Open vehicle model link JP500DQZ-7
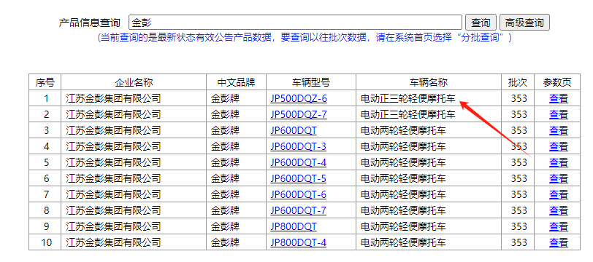 point(299,114)
